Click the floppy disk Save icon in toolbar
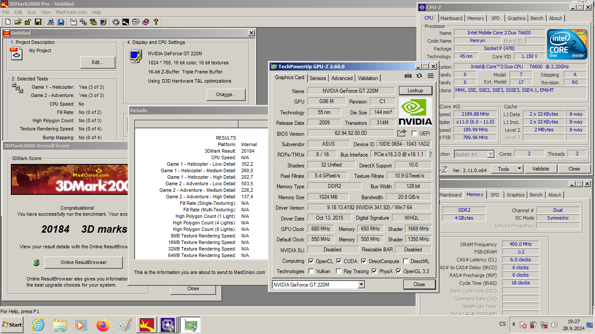This screenshot has height=334, width=595. (38, 22)
